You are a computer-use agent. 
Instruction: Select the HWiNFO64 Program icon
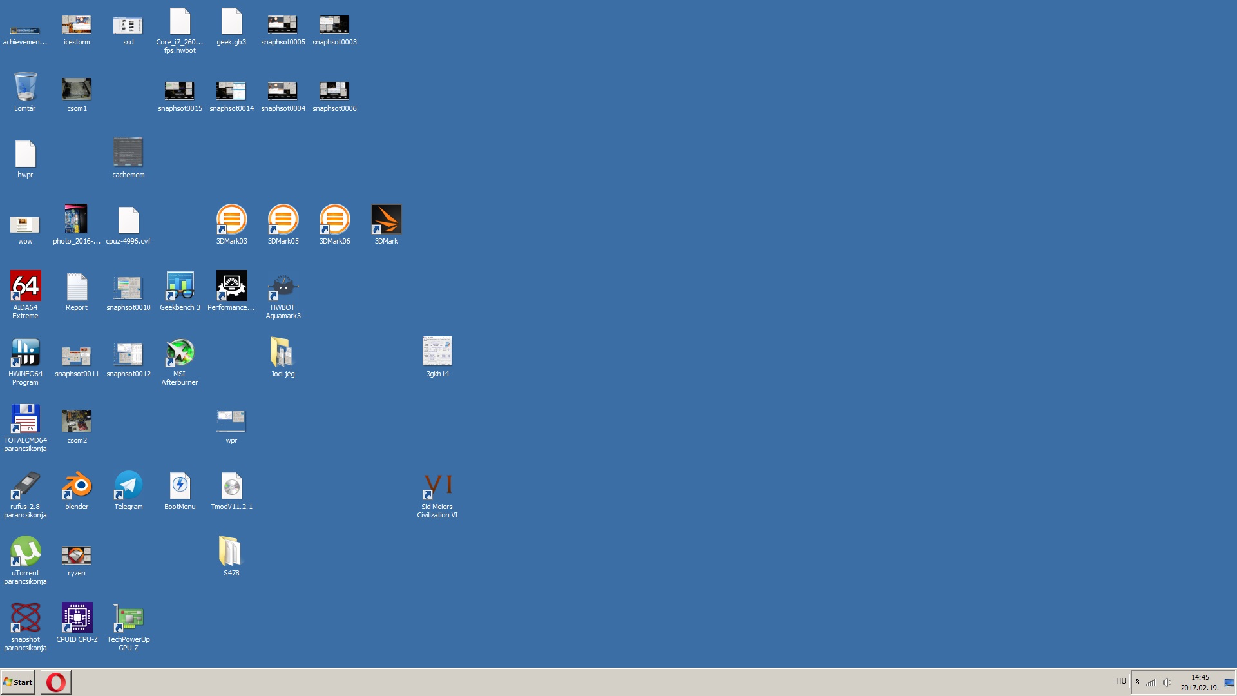(x=25, y=353)
